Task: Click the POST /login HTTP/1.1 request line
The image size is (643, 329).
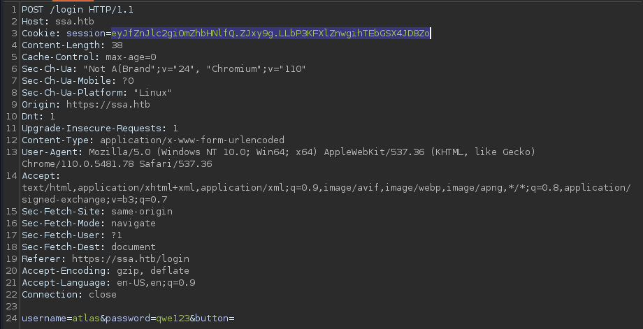Action: [78, 9]
